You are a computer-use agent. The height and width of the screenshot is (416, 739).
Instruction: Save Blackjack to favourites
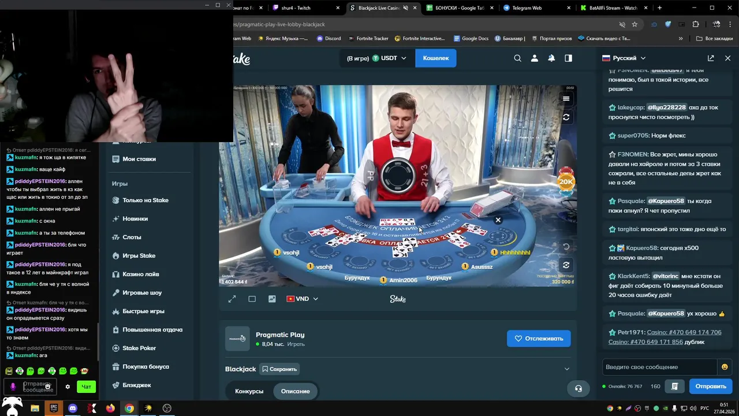click(x=279, y=369)
